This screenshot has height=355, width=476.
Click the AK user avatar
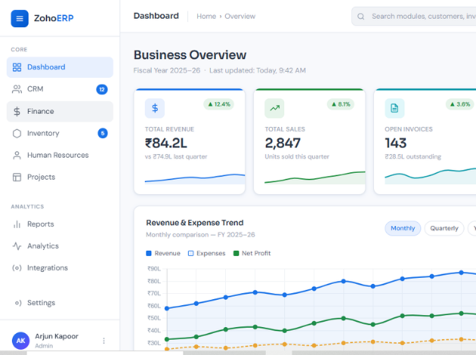click(20, 341)
